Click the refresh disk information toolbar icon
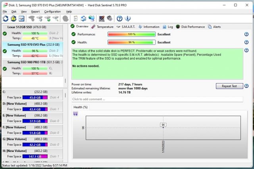254x169 pixels. (6, 19)
